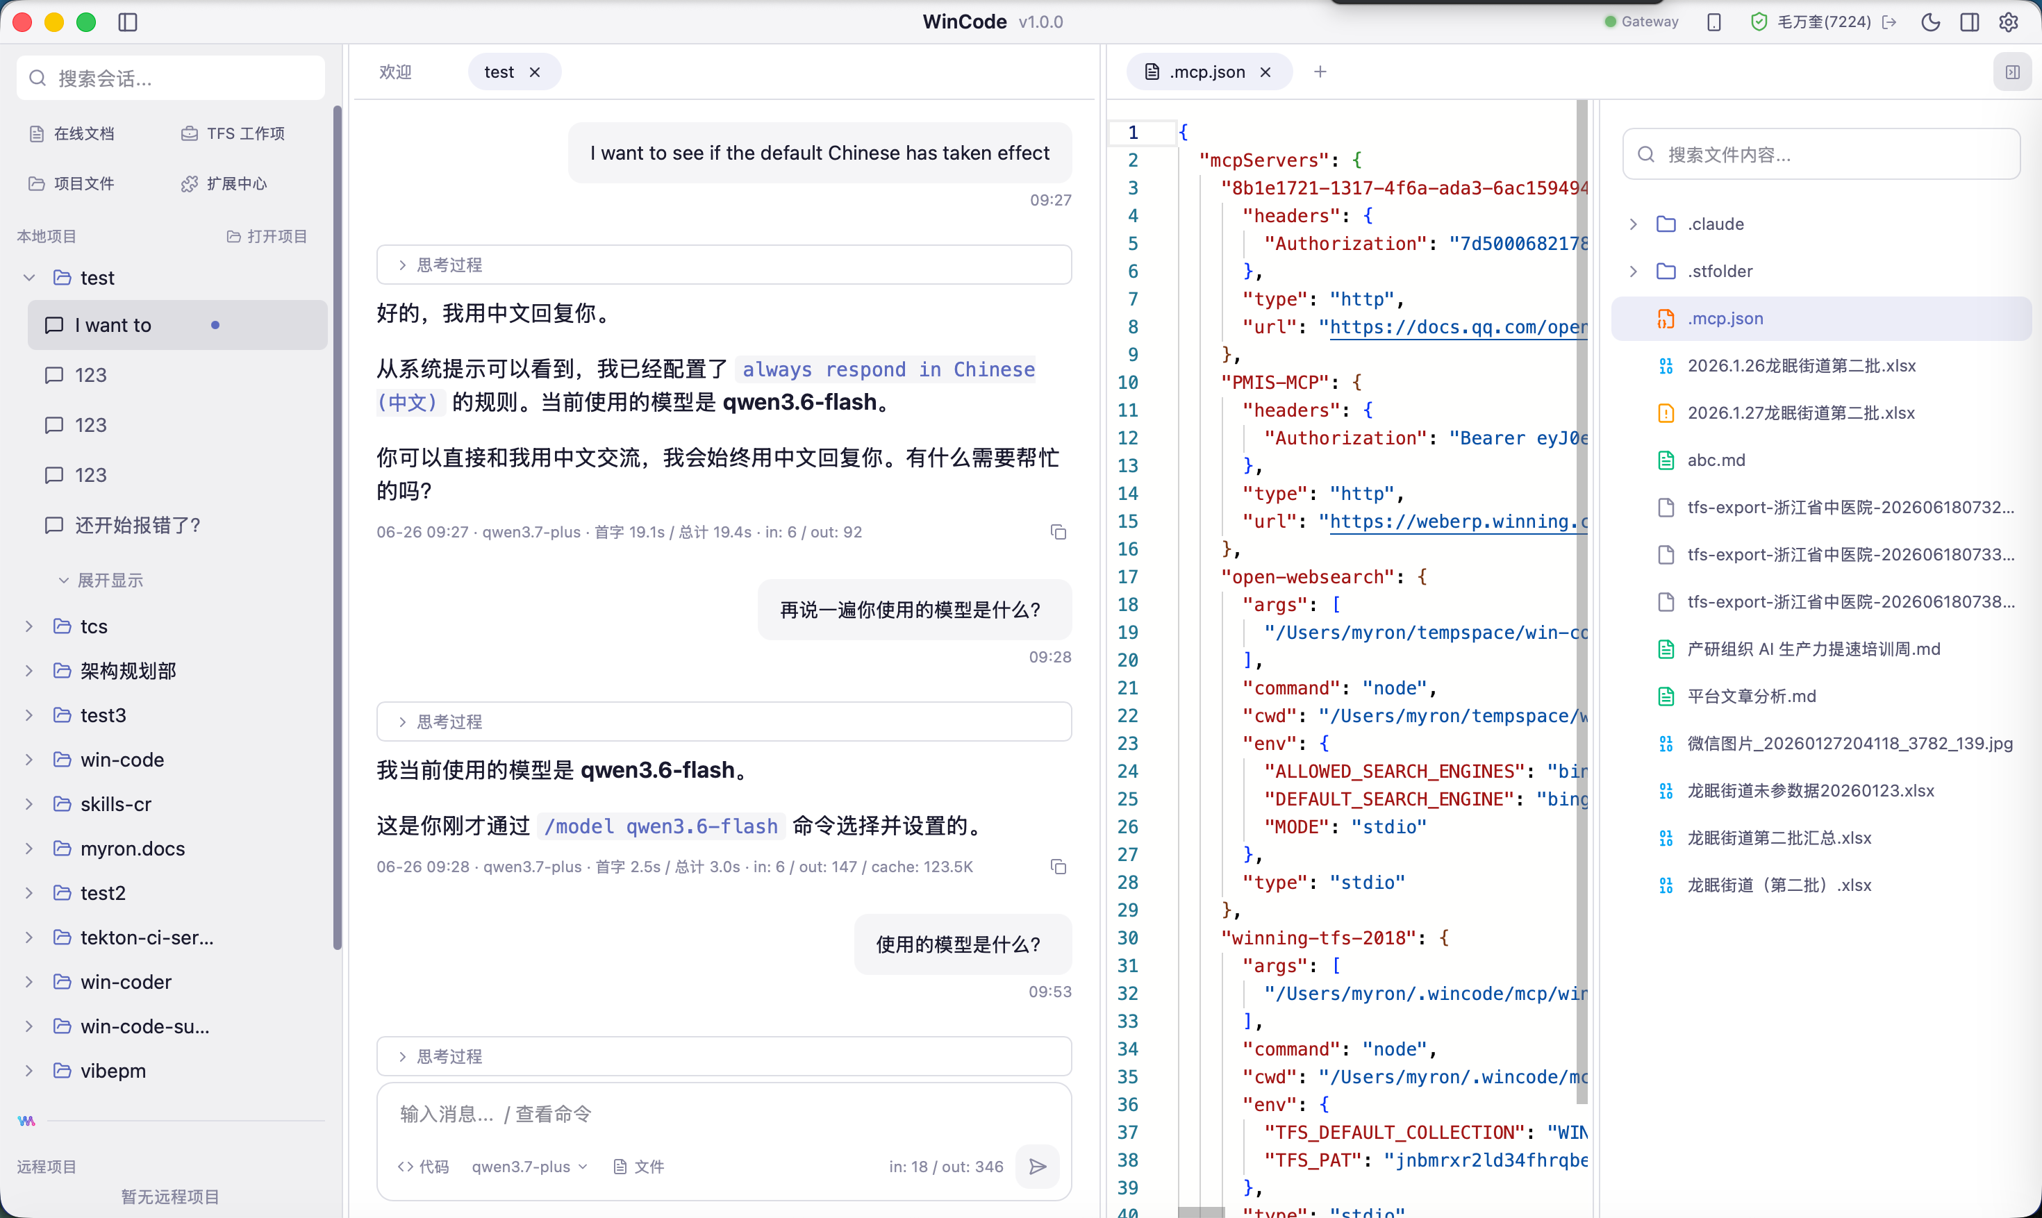2042x1218 pixels.
Task: Focus the 搜索文件内容 search field
Action: tap(1821, 154)
